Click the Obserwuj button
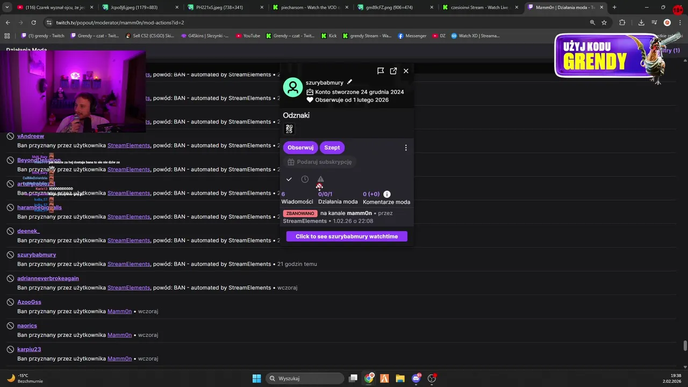This screenshot has width=688, height=387. [300, 147]
